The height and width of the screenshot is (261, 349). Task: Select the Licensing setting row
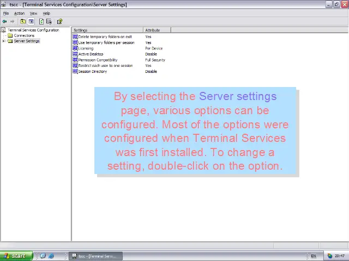[86, 48]
